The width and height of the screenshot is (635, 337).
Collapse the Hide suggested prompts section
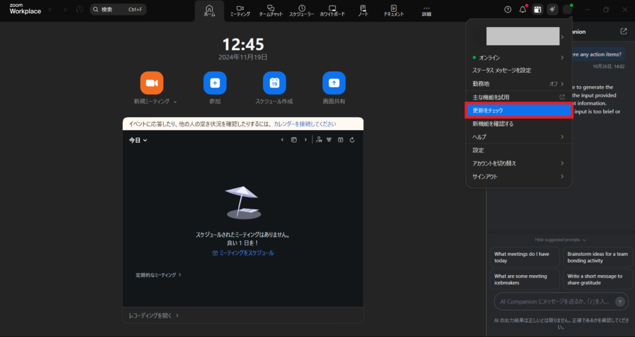pyautogui.click(x=561, y=240)
